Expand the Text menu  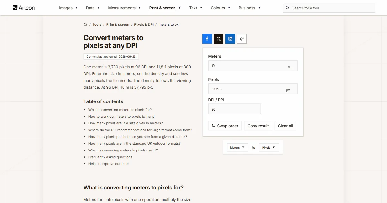click(x=196, y=8)
